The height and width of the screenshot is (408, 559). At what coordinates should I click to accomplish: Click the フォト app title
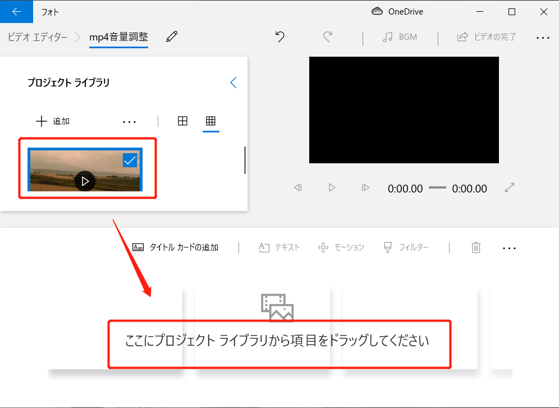point(50,12)
